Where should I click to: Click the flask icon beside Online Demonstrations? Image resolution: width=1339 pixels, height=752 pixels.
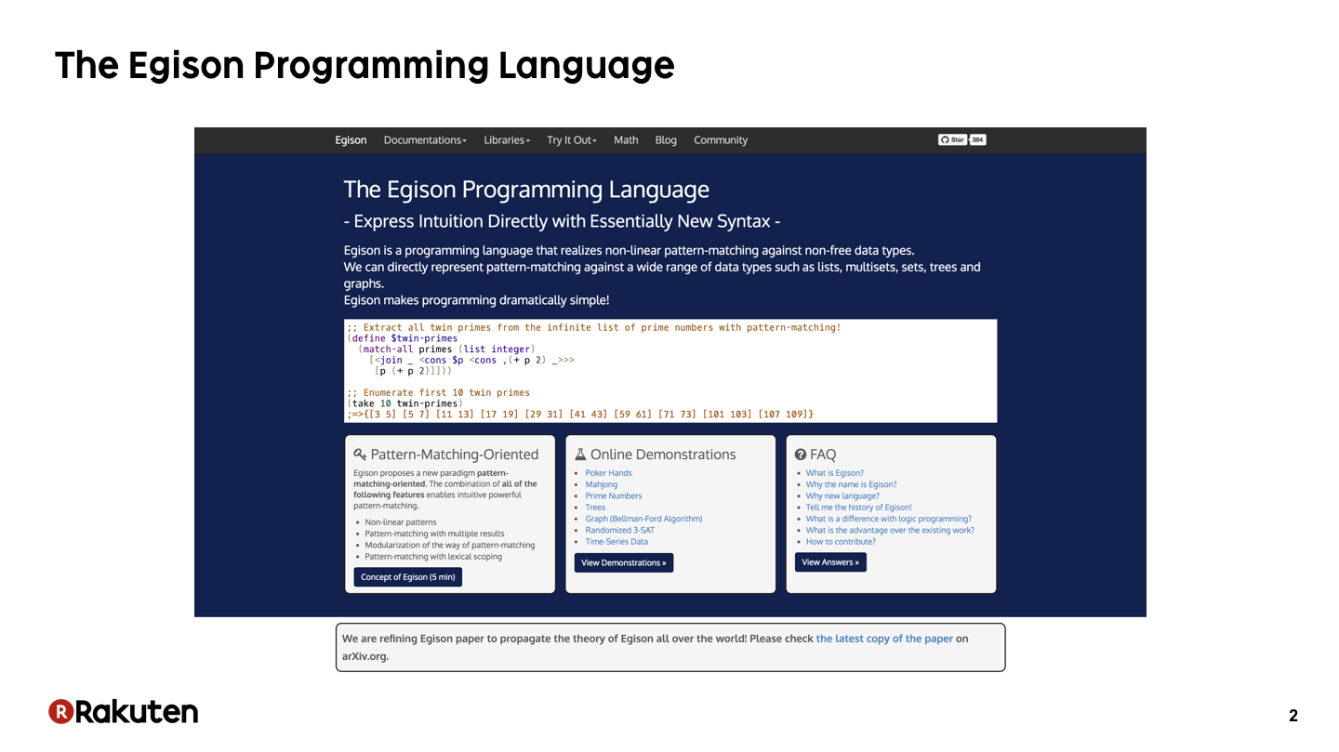tap(580, 455)
